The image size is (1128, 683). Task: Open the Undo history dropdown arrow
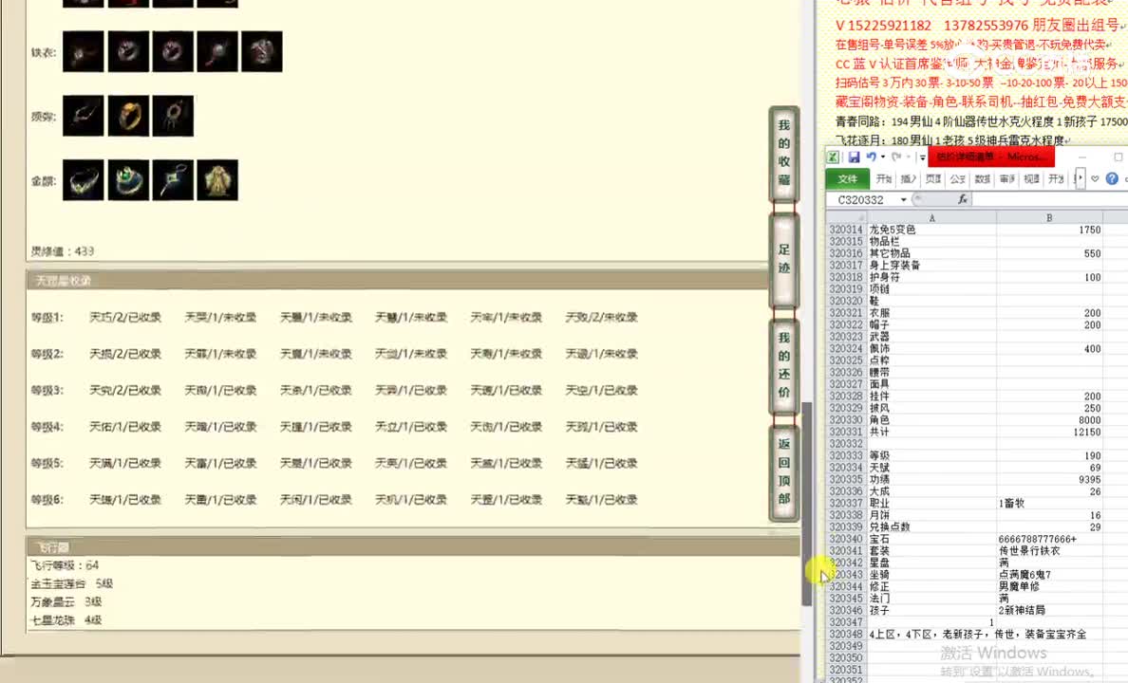click(x=883, y=157)
